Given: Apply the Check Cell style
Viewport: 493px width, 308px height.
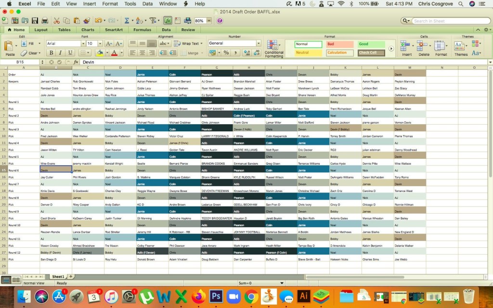Looking at the screenshot, I should pyautogui.click(x=371, y=52).
